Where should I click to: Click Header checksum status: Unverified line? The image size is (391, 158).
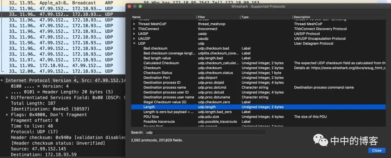point(58,143)
